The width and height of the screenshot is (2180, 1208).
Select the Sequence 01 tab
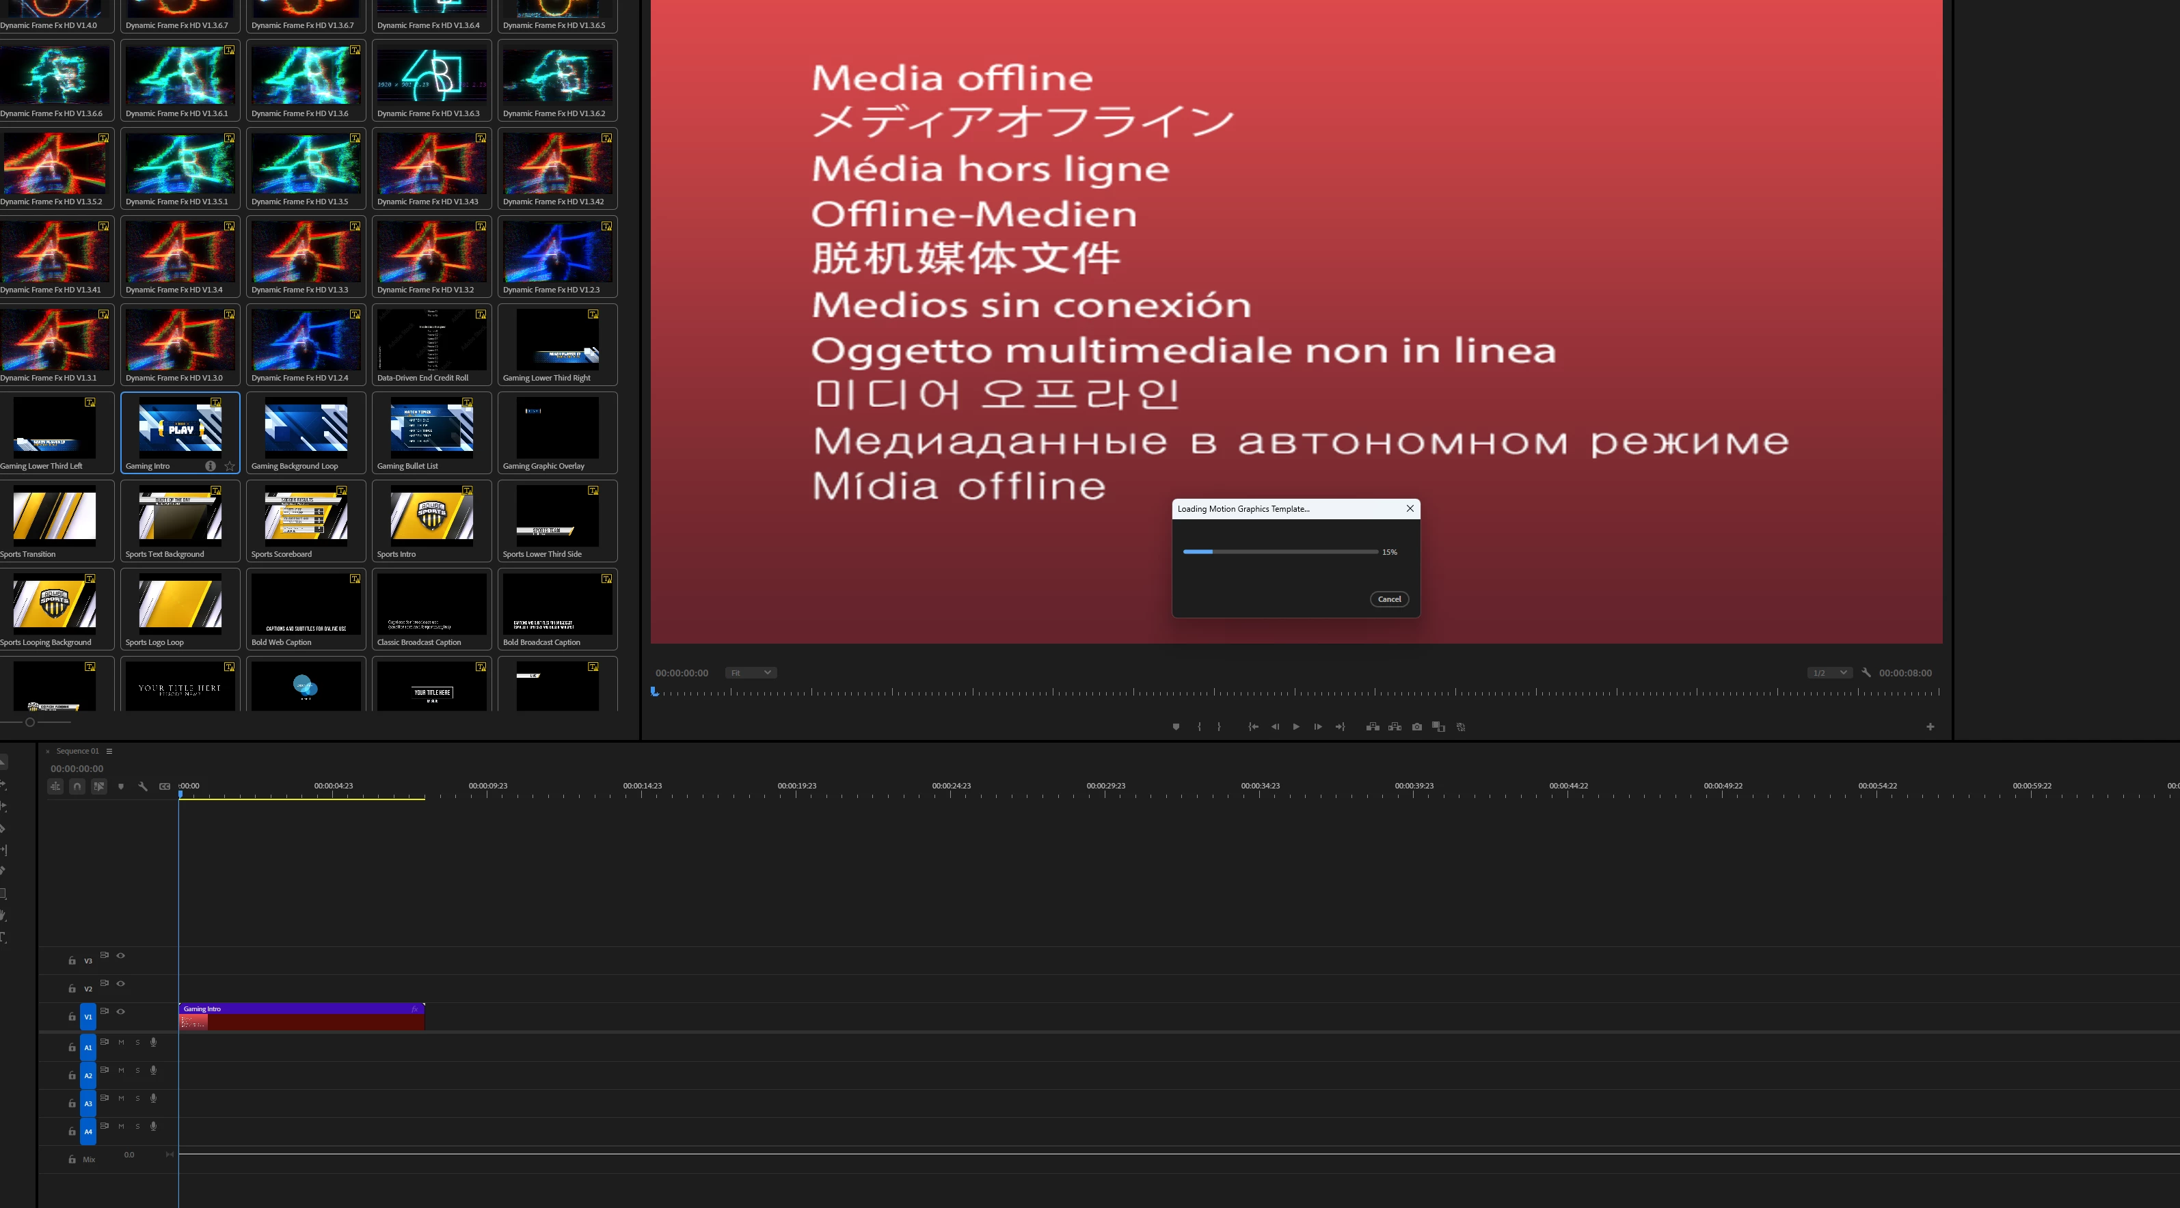pyautogui.click(x=77, y=751)
